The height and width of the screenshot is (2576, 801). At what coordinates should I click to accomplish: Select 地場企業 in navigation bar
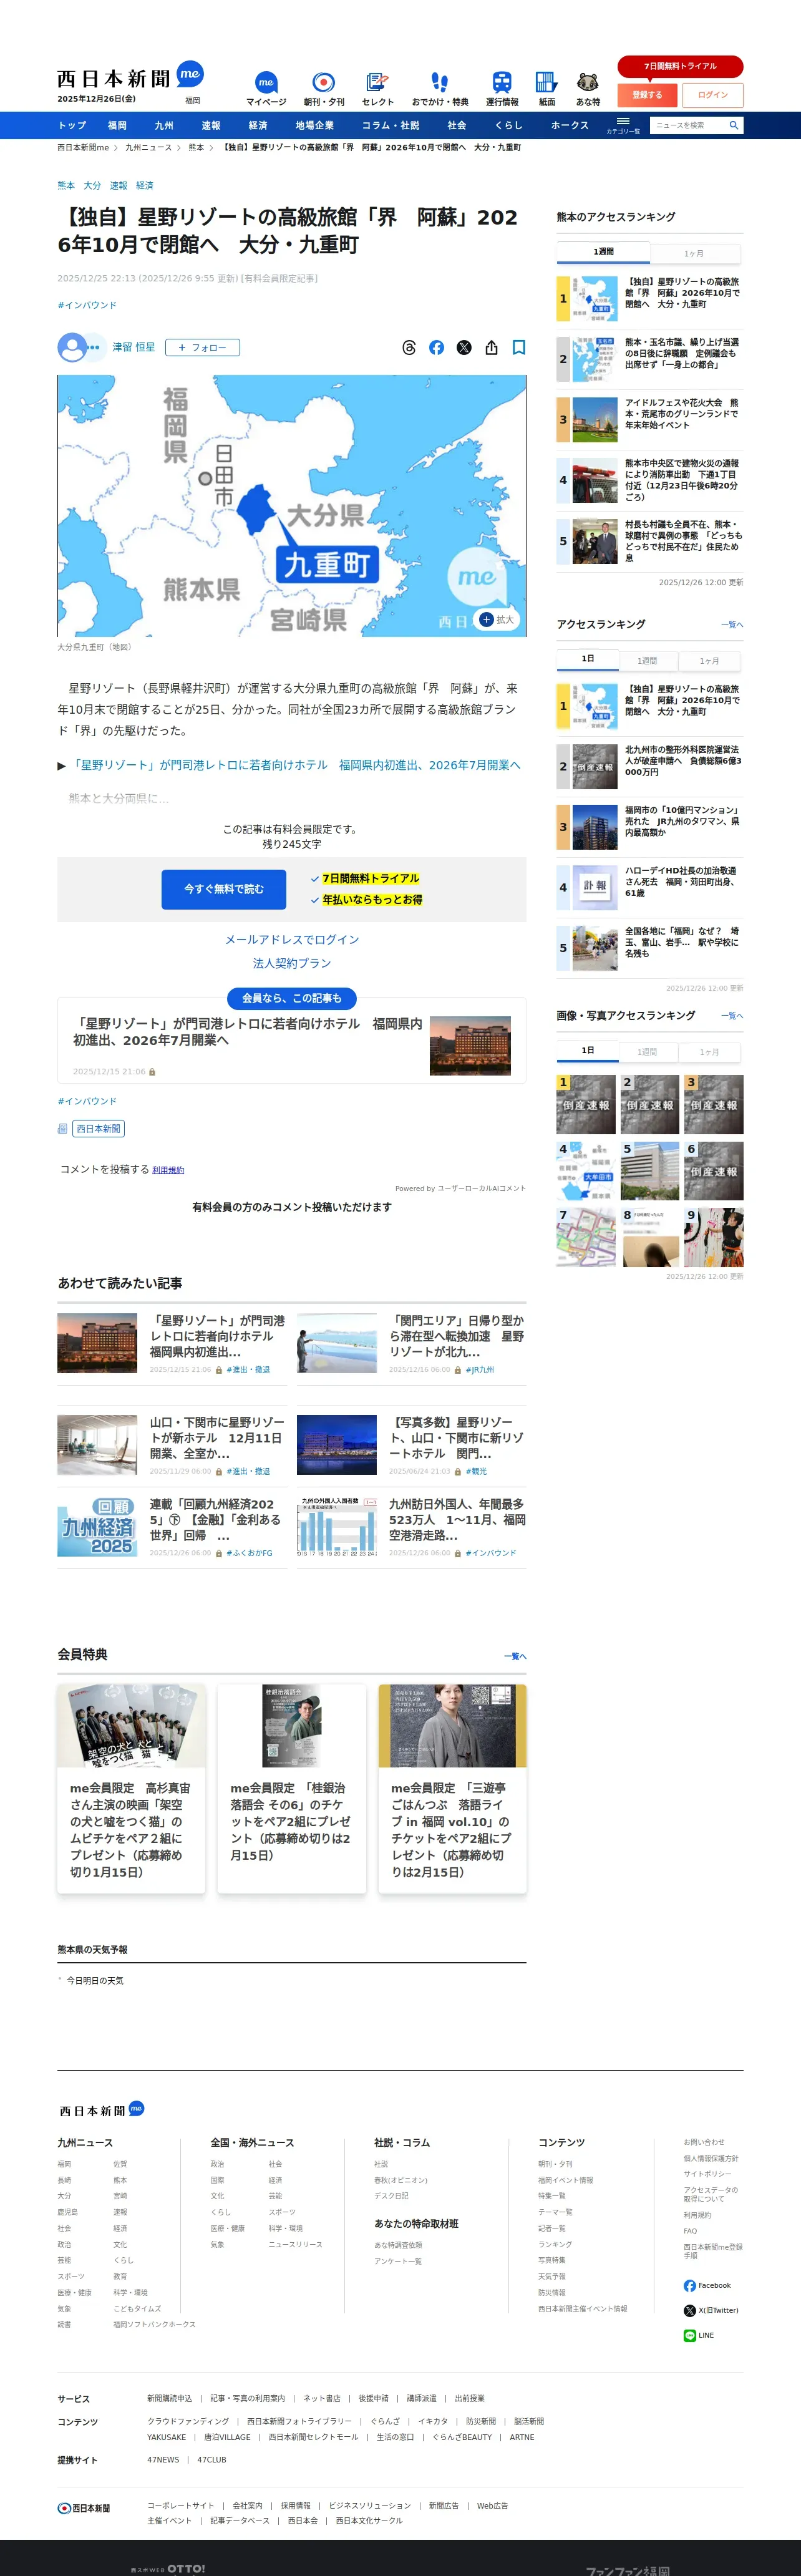pyautogui.click(x=315, y=125)
